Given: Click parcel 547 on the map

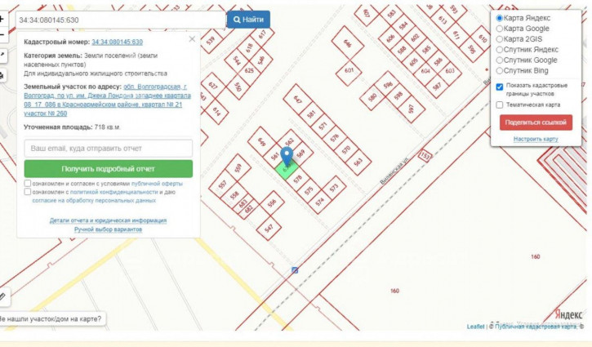Looking at the screenshot, I should 269,228.
